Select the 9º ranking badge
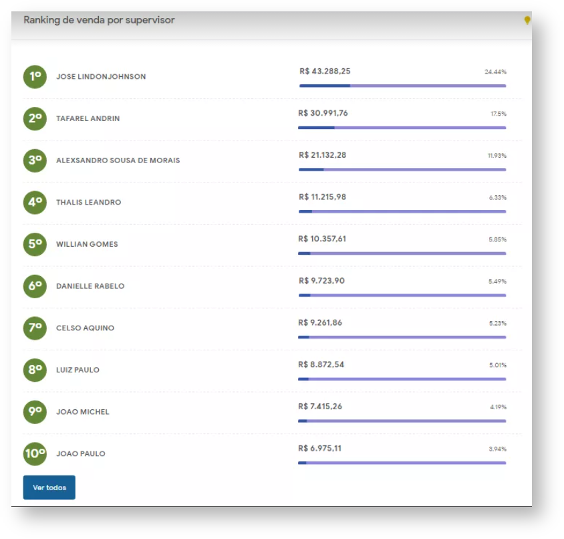Viewport: 564px width, 539px height. pos(35,412)
